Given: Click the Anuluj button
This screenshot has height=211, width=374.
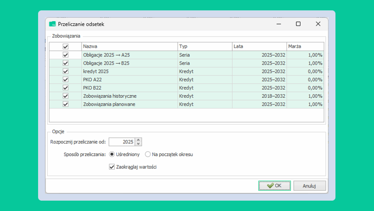Looking at the screenshot, I should click(309, 185).
